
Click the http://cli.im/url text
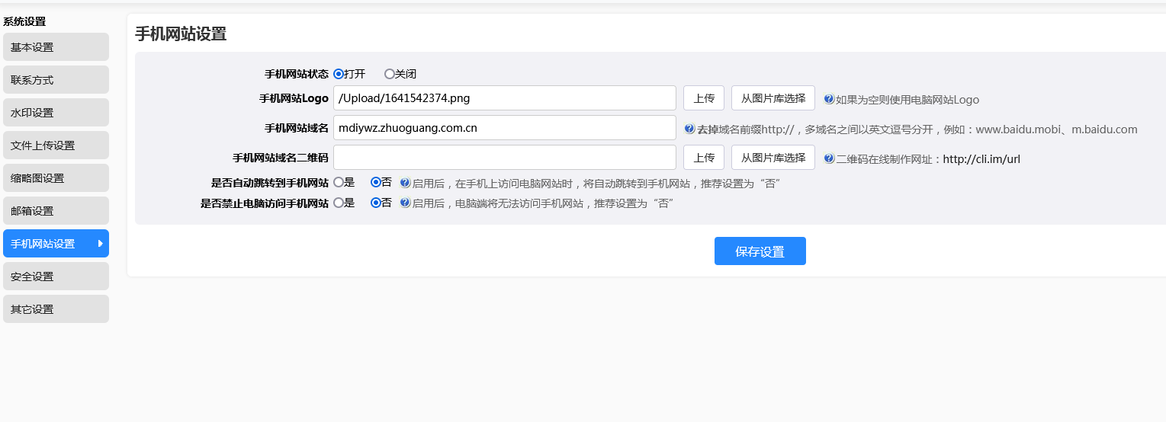(981, 159)
